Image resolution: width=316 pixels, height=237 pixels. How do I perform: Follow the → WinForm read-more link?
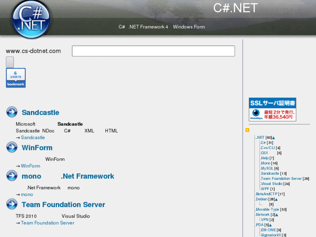30,166
